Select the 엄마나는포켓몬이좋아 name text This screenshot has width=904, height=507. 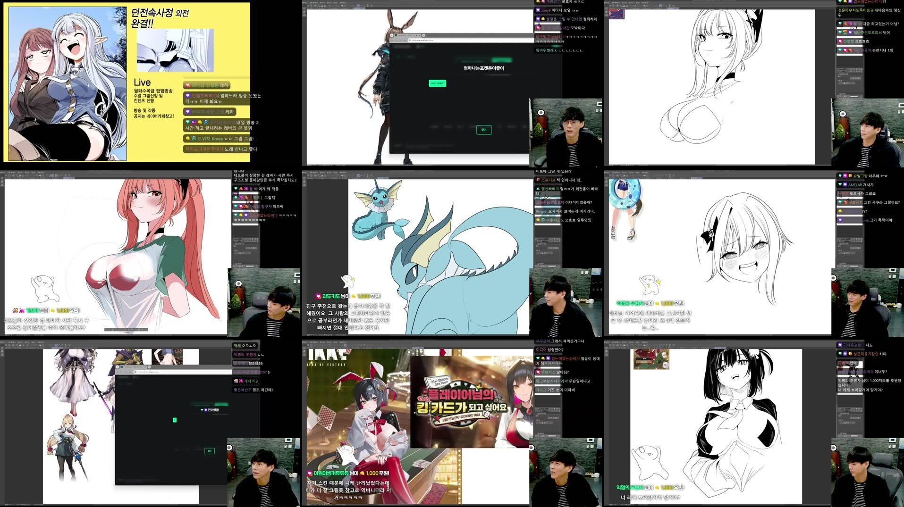pos(484,68)
